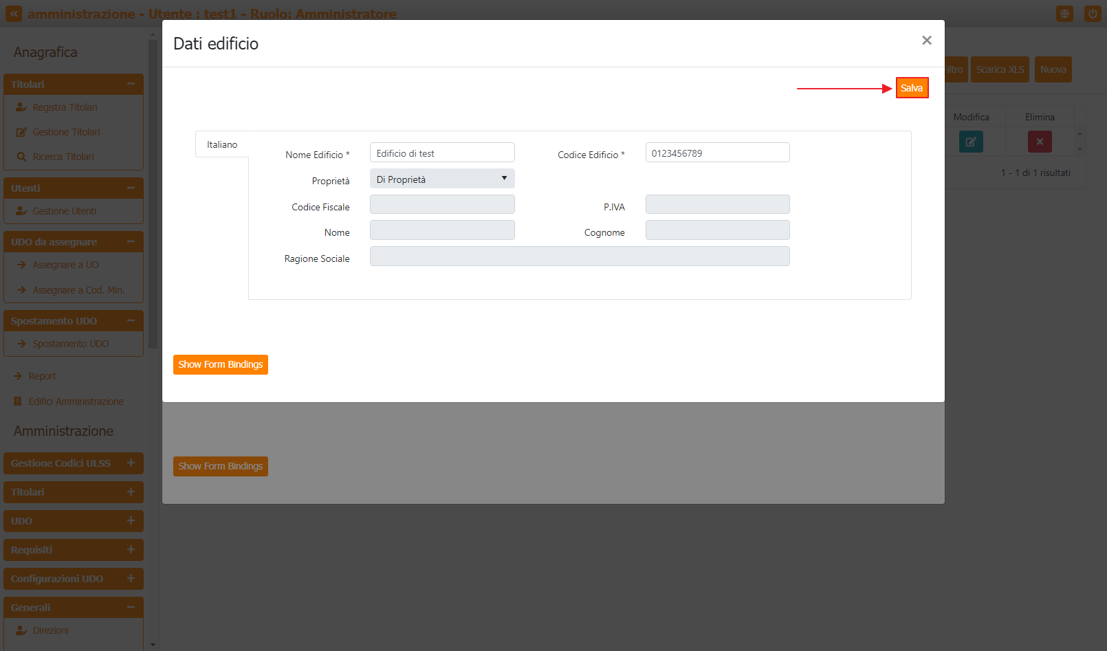
Task: Collapse the Titolari section in Anagrafica
Action: [131, 84]
